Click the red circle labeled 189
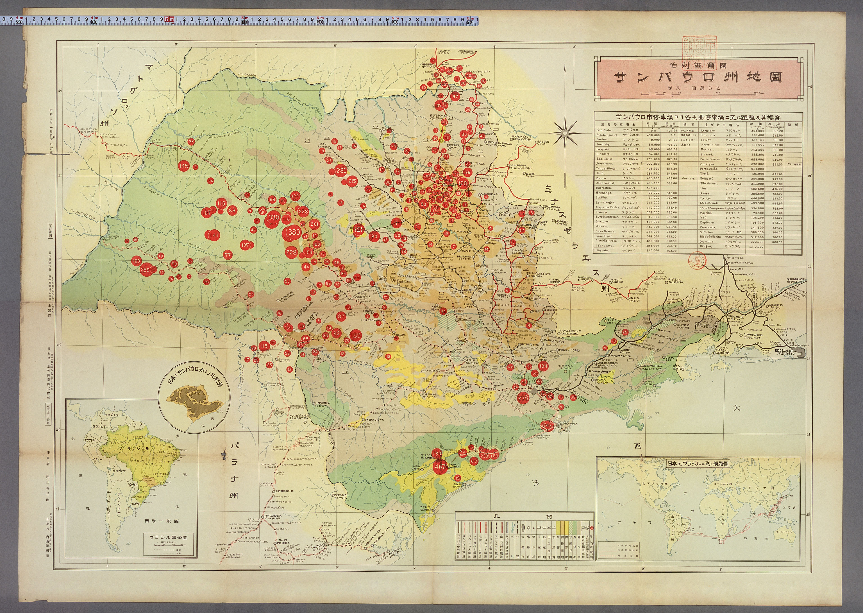 tap(355, 335)
